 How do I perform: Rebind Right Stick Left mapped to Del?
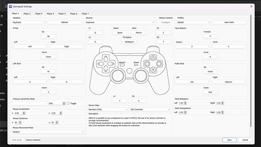pos(192,82)
